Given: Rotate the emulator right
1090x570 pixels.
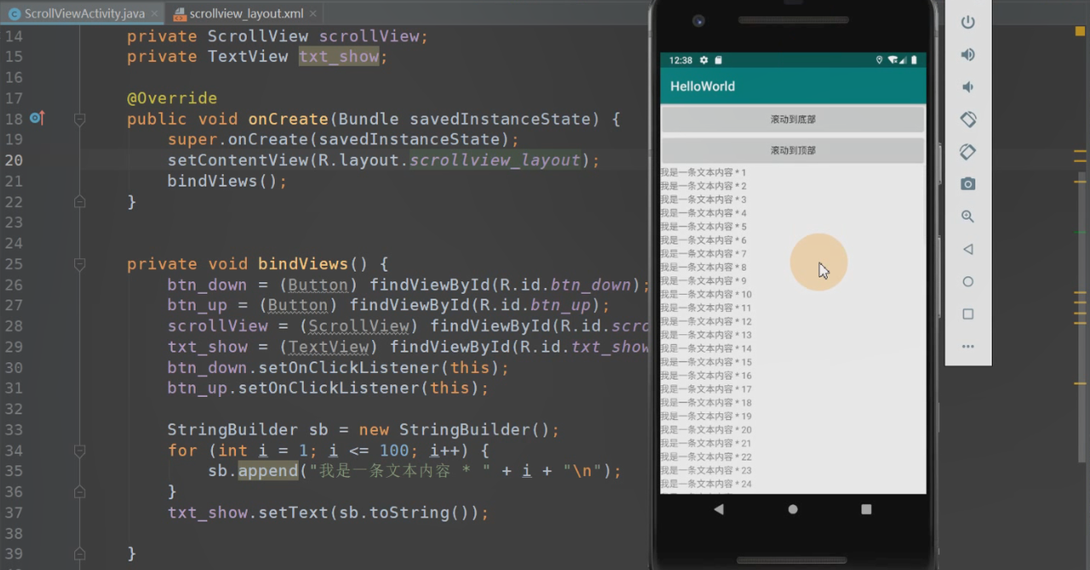Looking at the screenshot, I should 967,152.
